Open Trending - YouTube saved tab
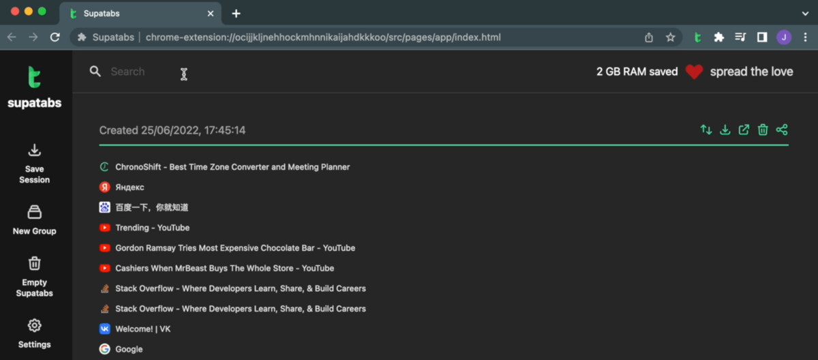The height and width of the screenshot is (360, 818). 152,228
